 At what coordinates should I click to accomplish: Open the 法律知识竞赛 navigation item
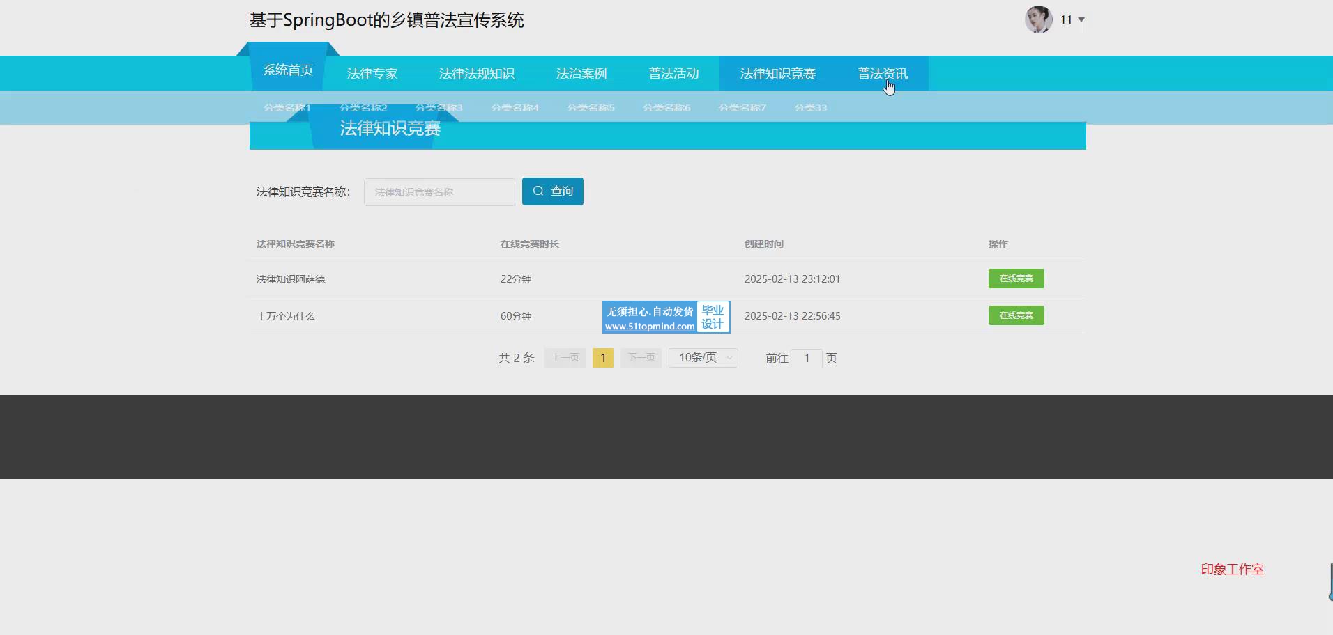tap(777, 74)
